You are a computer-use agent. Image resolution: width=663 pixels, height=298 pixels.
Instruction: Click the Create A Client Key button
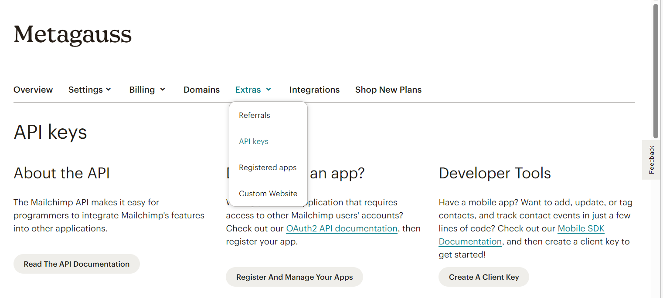483,277
